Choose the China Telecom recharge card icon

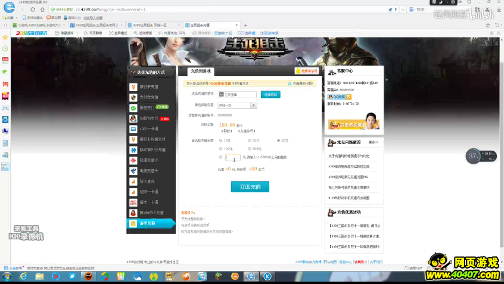133,171
